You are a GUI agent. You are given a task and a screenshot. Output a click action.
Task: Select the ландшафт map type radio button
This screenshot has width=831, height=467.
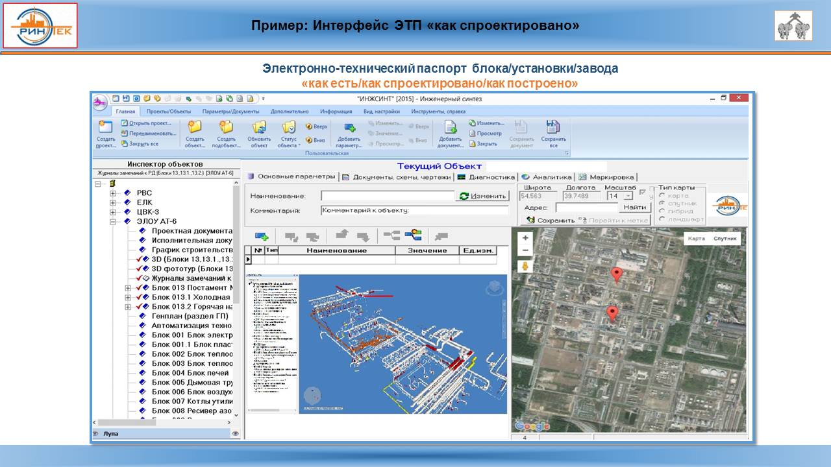pyautogui.click(x=662, y=219)
